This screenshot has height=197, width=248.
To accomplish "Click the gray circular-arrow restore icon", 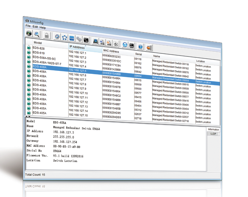I will coord(116,44).
